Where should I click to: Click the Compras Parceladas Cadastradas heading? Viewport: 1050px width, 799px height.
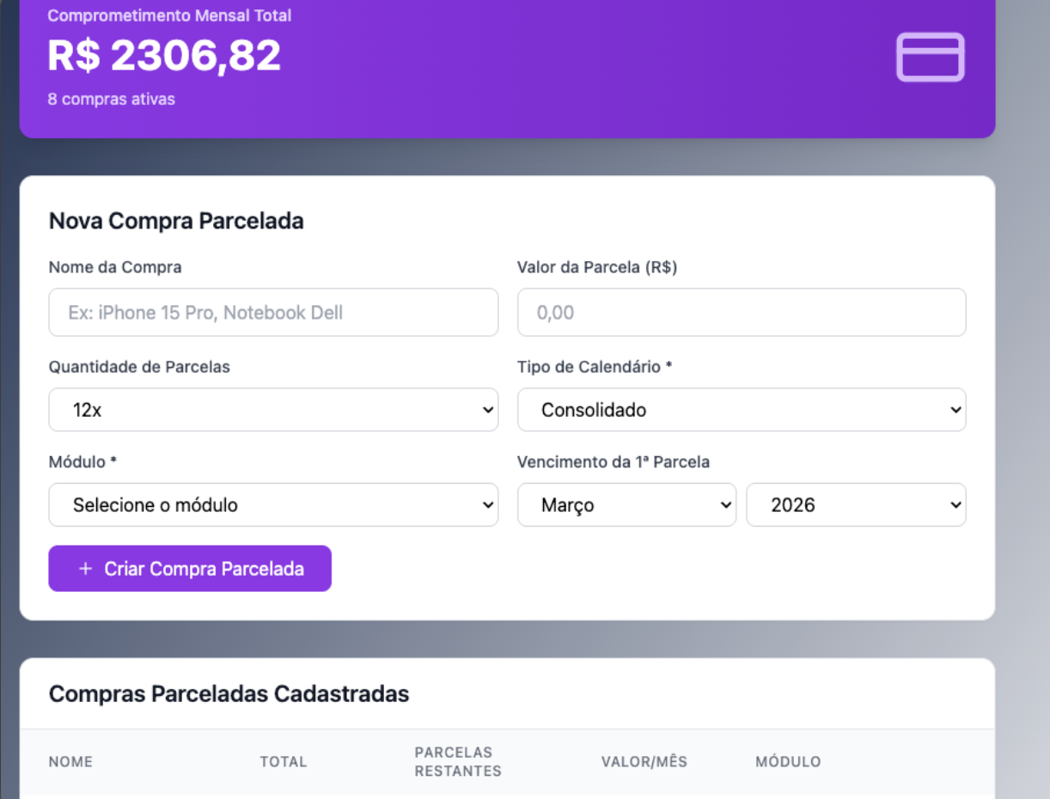(229, 694)
